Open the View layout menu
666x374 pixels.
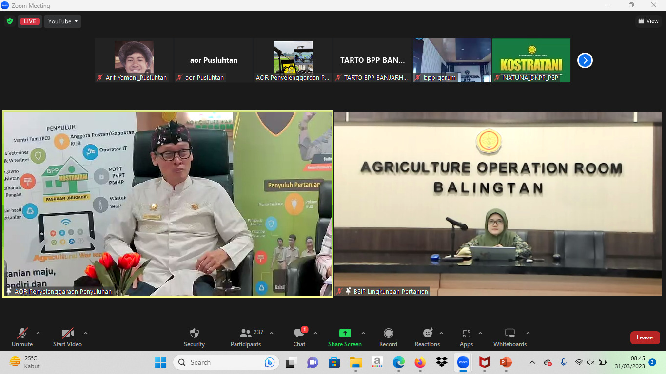tap(648, 21)
